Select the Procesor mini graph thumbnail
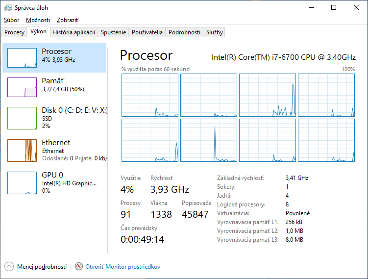368x279 pixels. 22,58
